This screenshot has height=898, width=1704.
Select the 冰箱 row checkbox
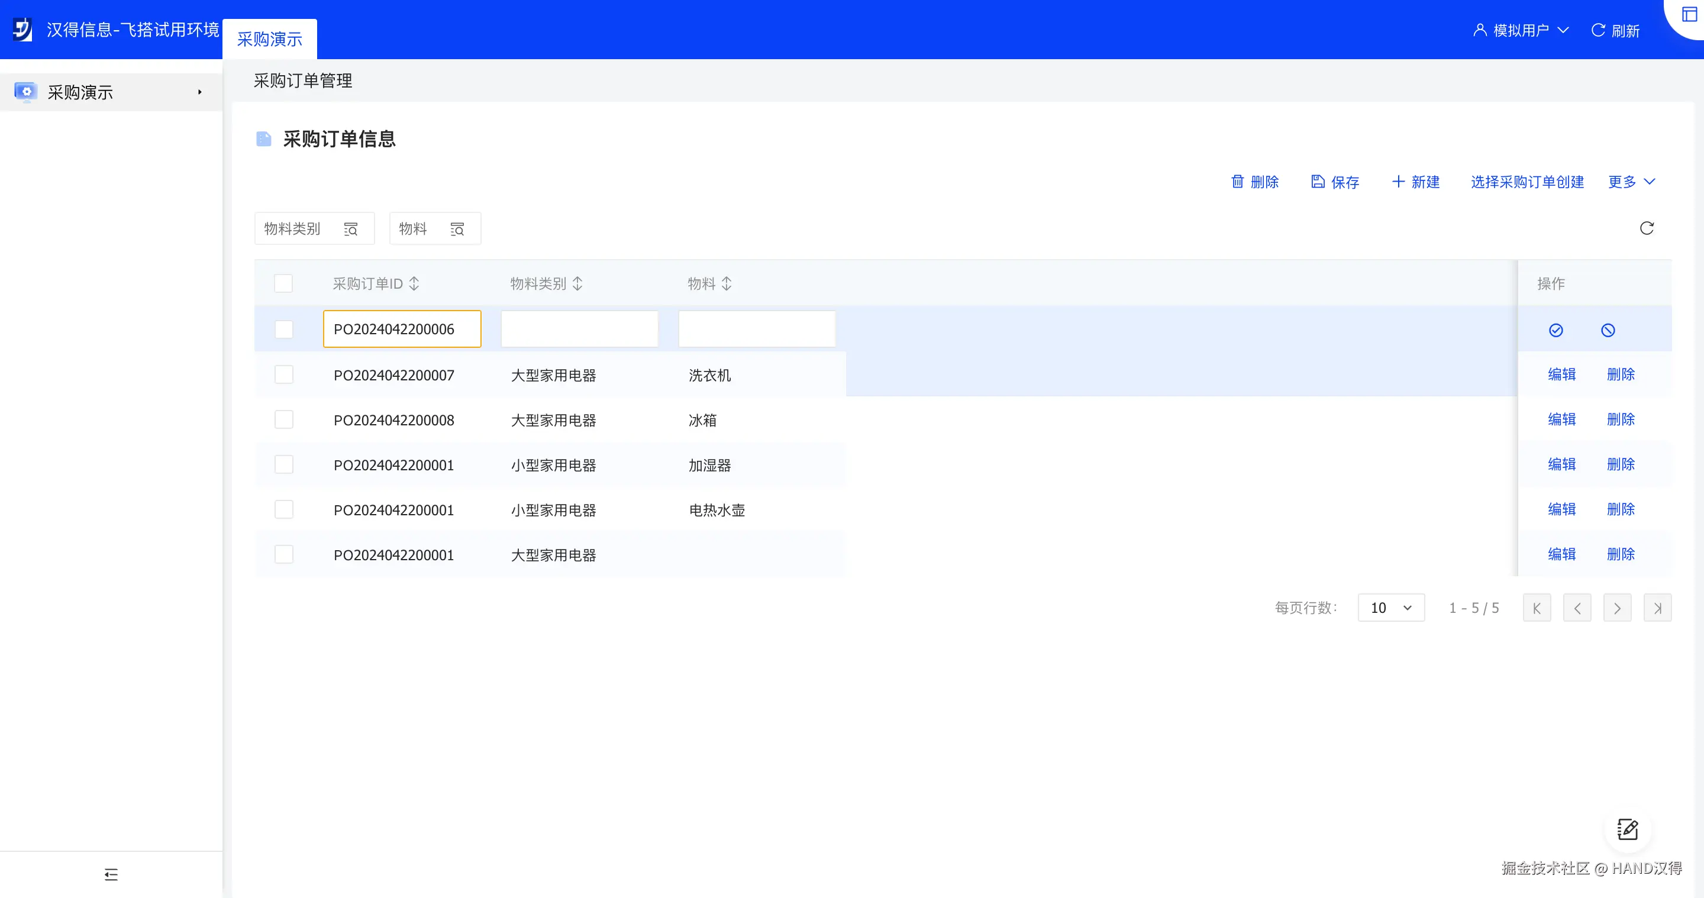pyautogui.click(x=284, y=420)
